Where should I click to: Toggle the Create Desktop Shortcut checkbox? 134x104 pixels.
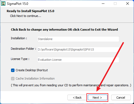click(x=13, y=70)
